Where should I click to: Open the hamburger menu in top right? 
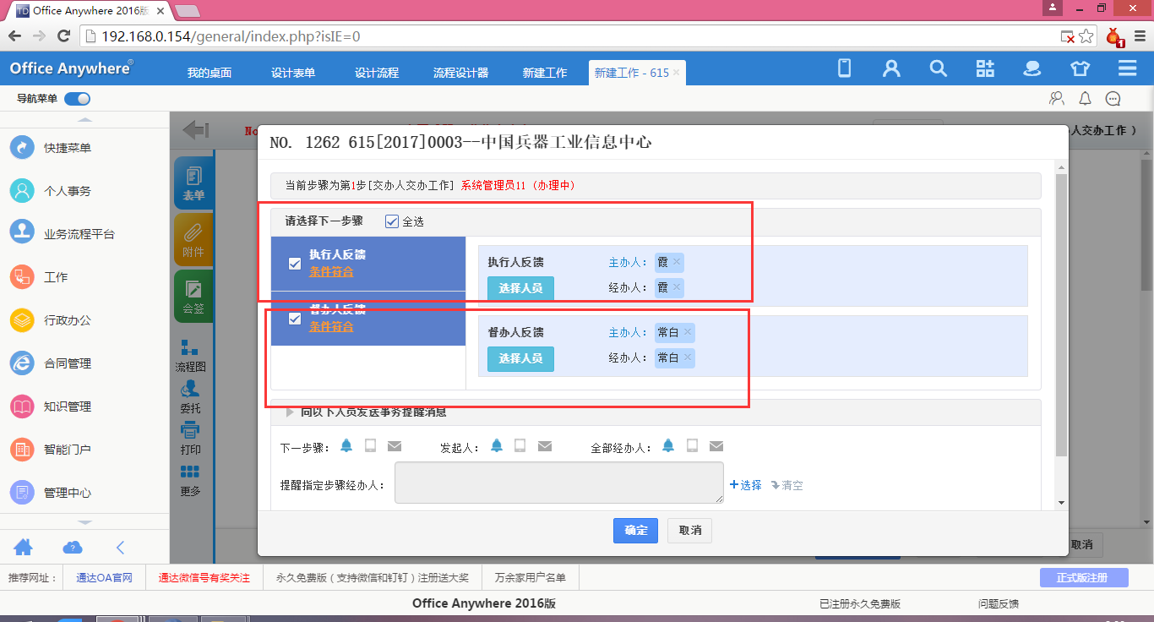(x=1127, y=69)
